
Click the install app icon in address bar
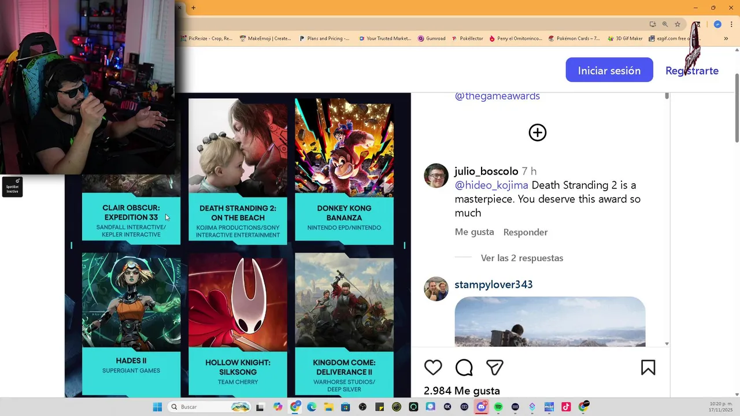(x=653, y=24)
